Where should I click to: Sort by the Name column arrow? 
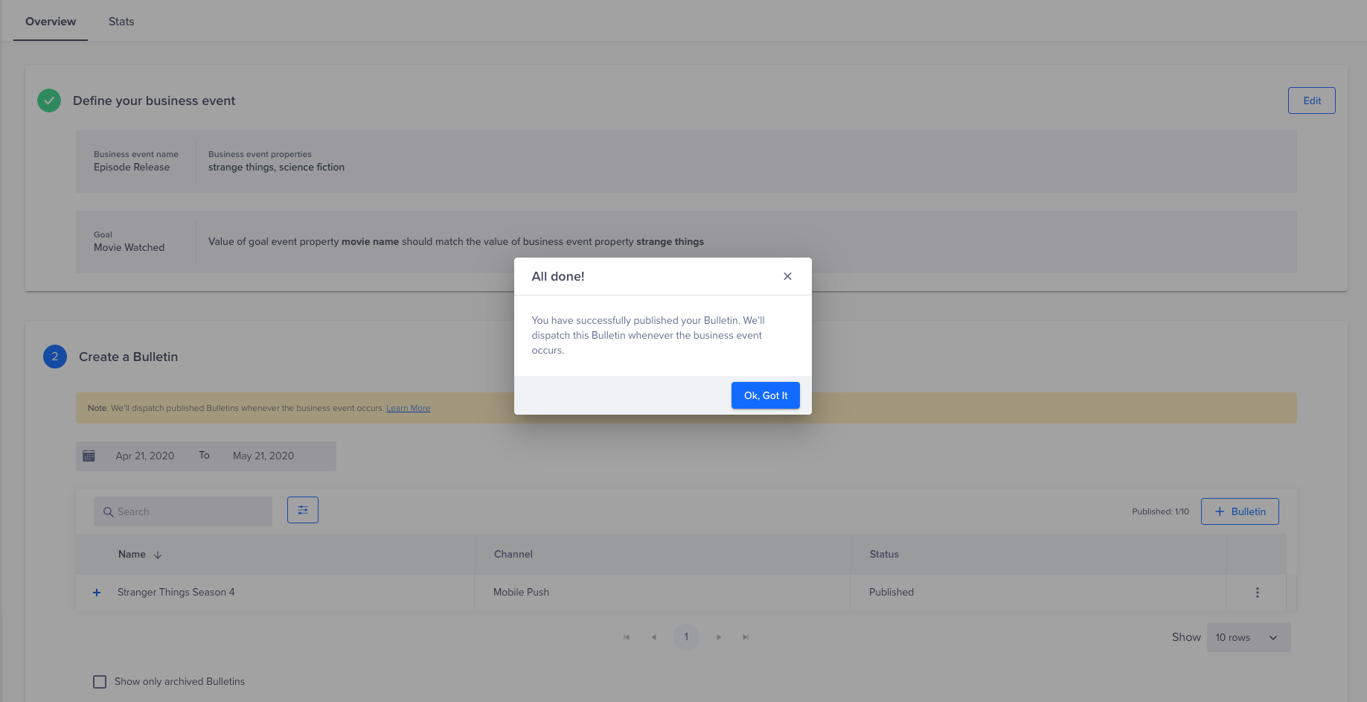158,555
